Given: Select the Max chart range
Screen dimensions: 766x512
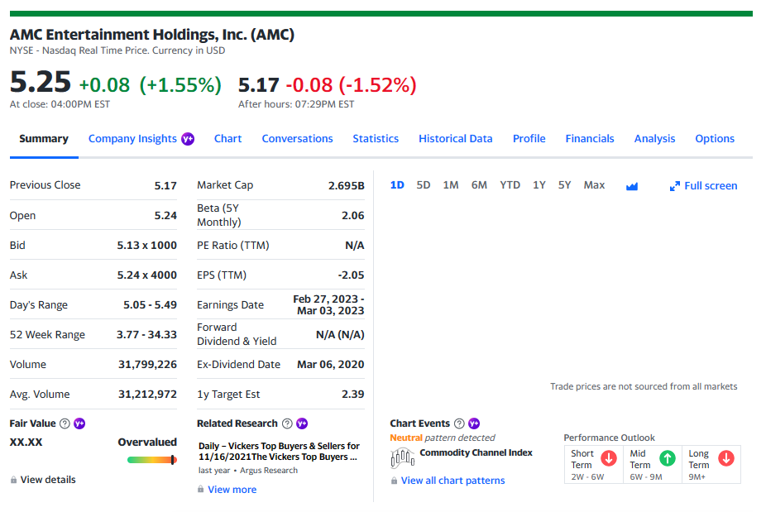Looking at the screenshot, I should tap(595, 185).
